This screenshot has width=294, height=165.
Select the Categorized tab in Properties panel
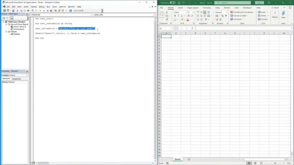click(x=17, y=79)
